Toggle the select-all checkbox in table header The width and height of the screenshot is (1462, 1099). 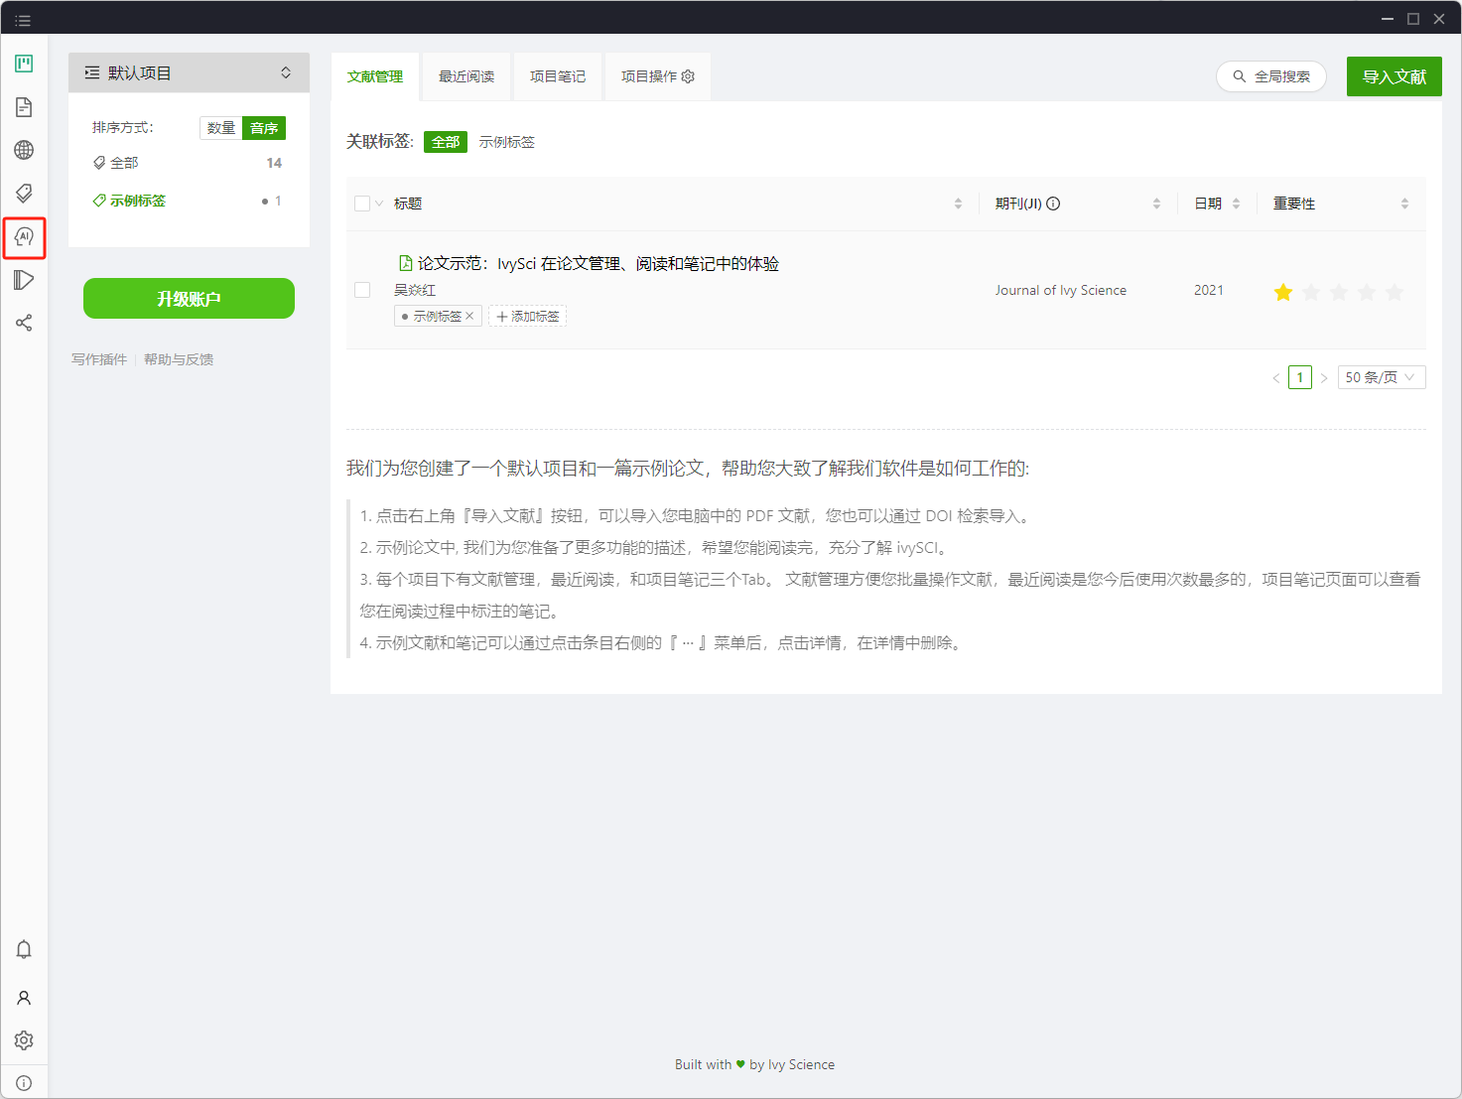[x=362, y=204]
